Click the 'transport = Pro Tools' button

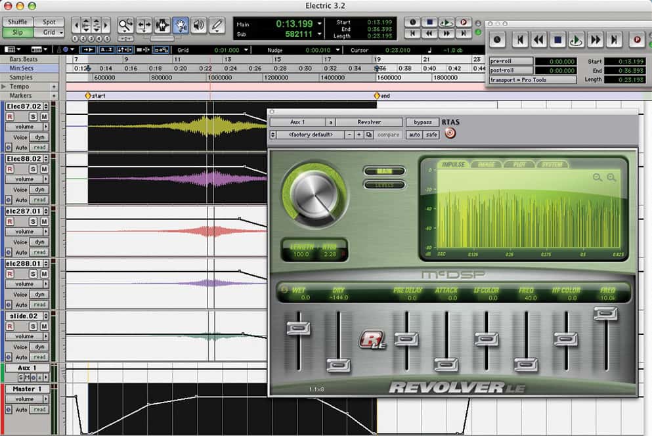[x=532, y=80]
